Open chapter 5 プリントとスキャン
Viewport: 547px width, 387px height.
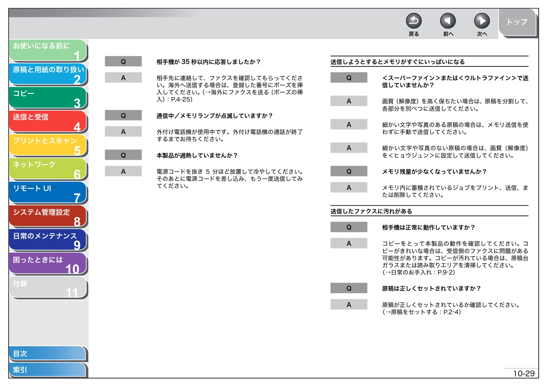pos(48,145)
